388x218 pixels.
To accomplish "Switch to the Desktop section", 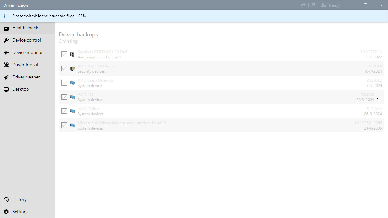I will point(20,89).
